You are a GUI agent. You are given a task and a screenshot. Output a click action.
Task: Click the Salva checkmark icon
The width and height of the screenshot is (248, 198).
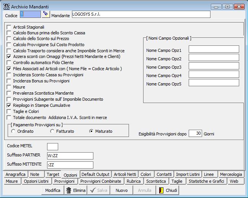tap(93, 190)
